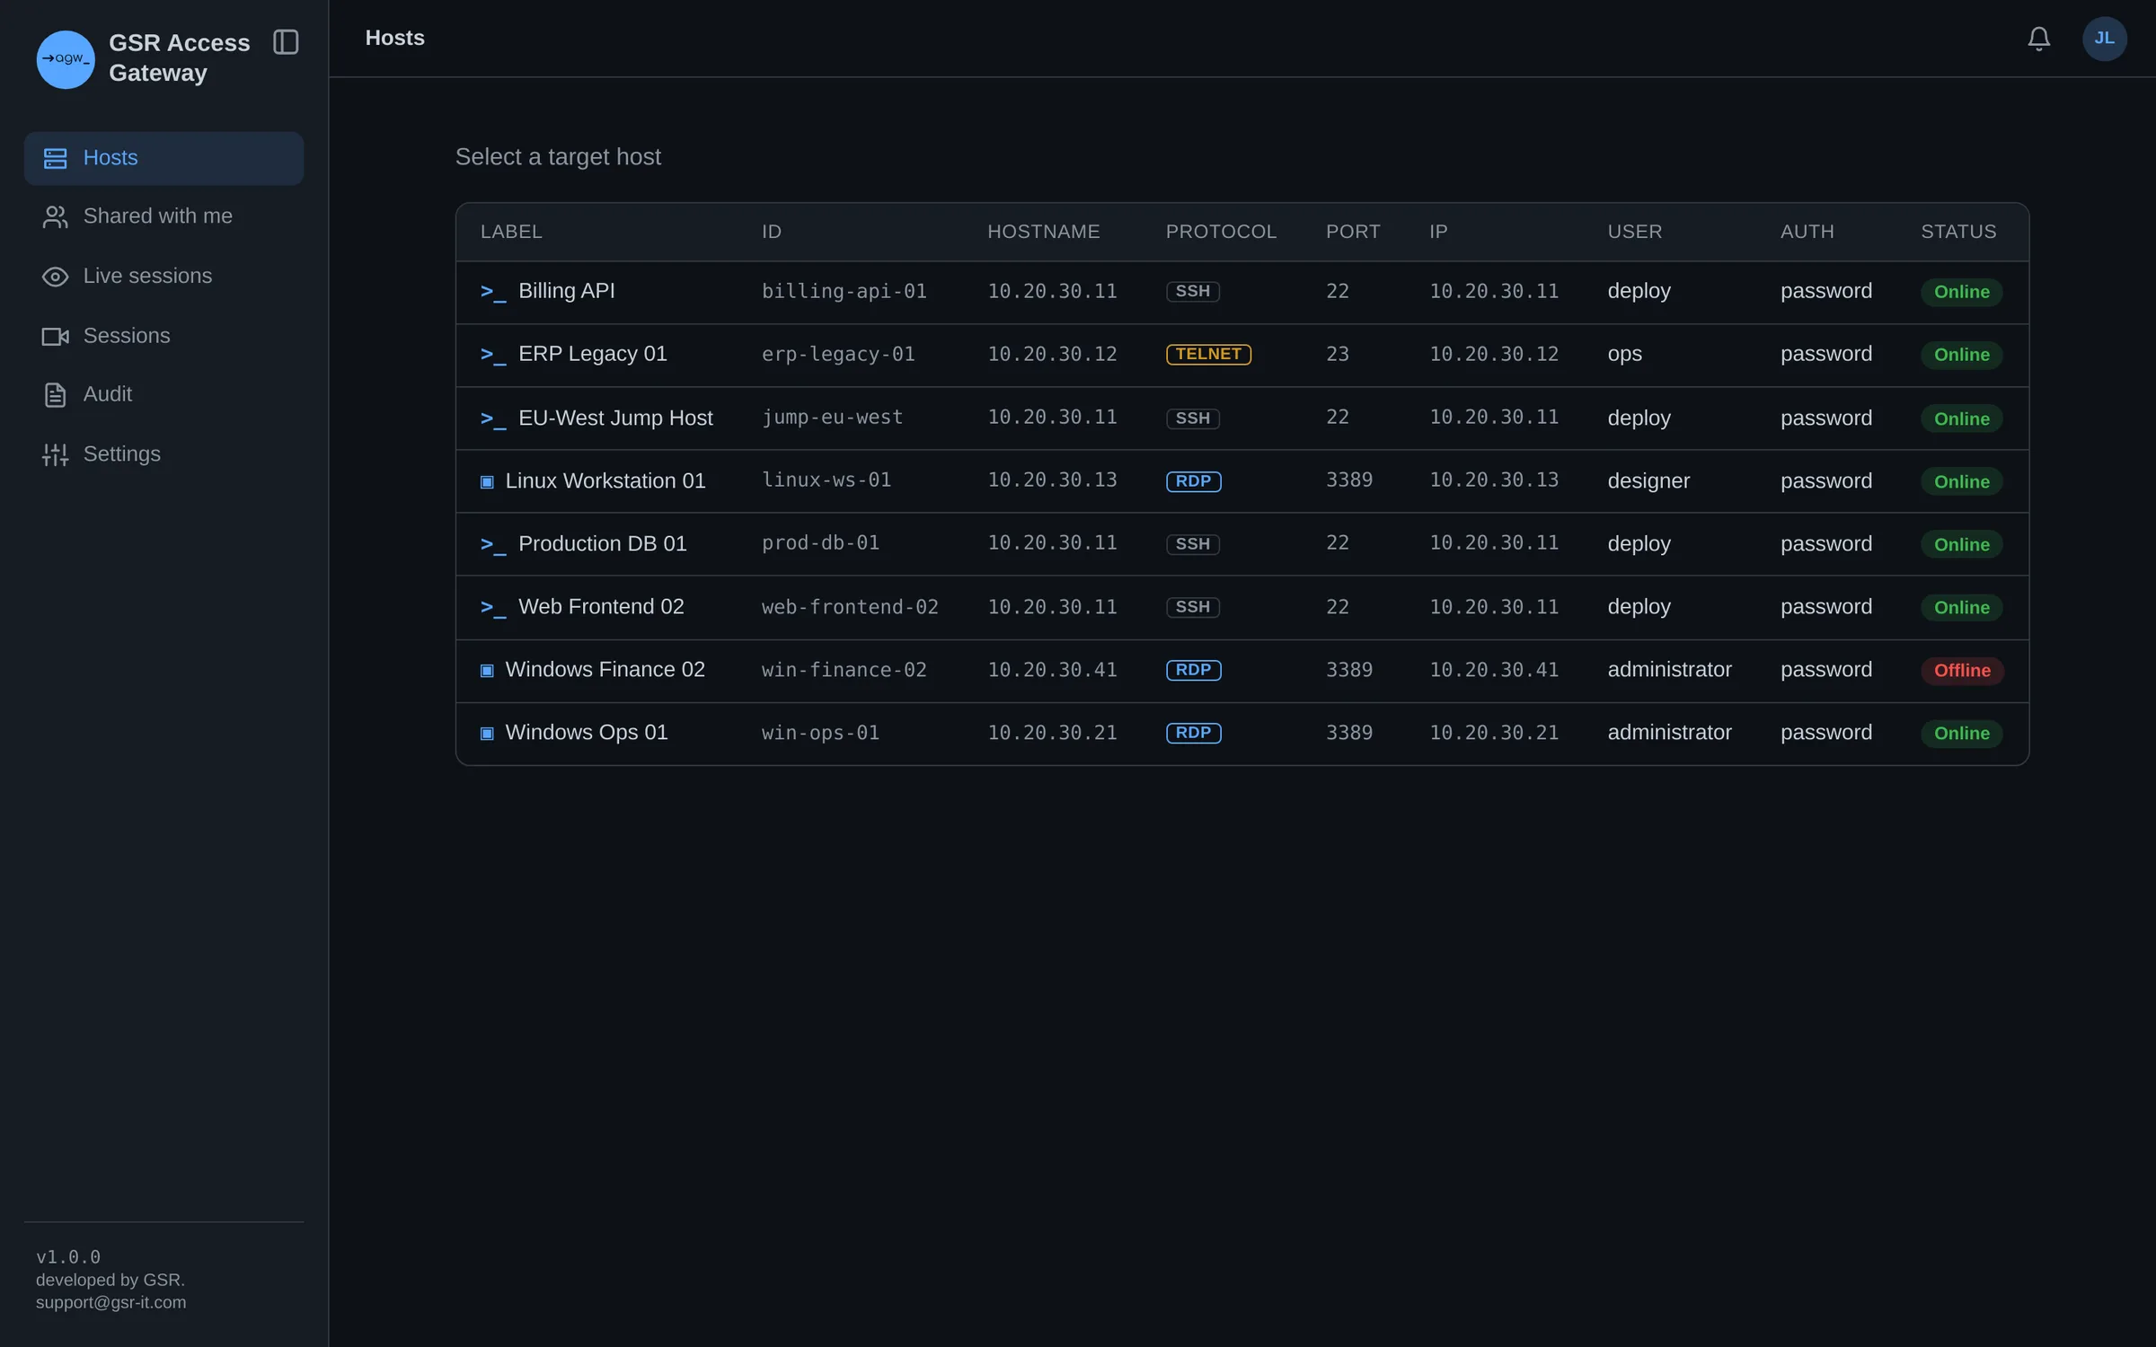2156x1347 pixels.
Task: Click the terminal icon beside EU-West Jump Host
Action: coord(493,418)
